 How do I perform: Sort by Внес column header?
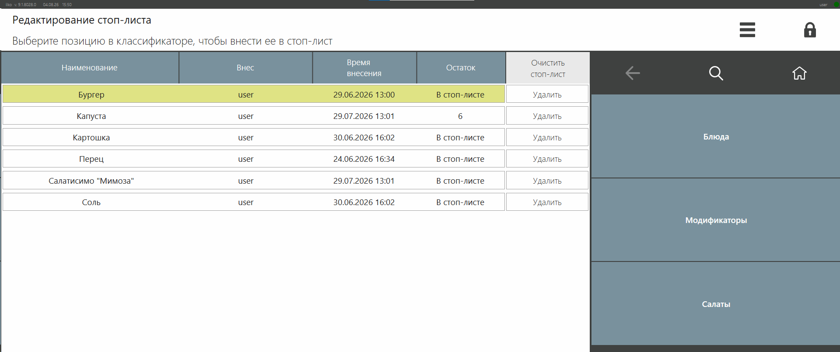click(x=245, y=68)
